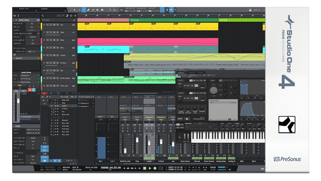Click the Q quantize icon
The height and width of the screenshot is (181, 321).
114,10
